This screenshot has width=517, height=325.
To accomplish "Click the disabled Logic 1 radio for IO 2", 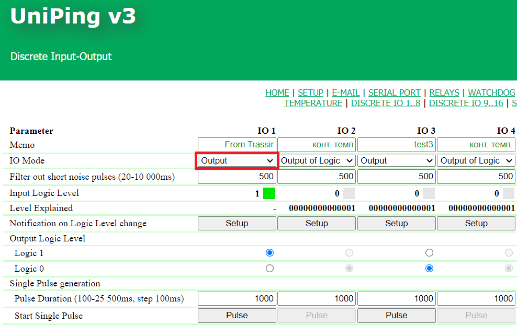I will pyautogui.click(x=349, y=252).
